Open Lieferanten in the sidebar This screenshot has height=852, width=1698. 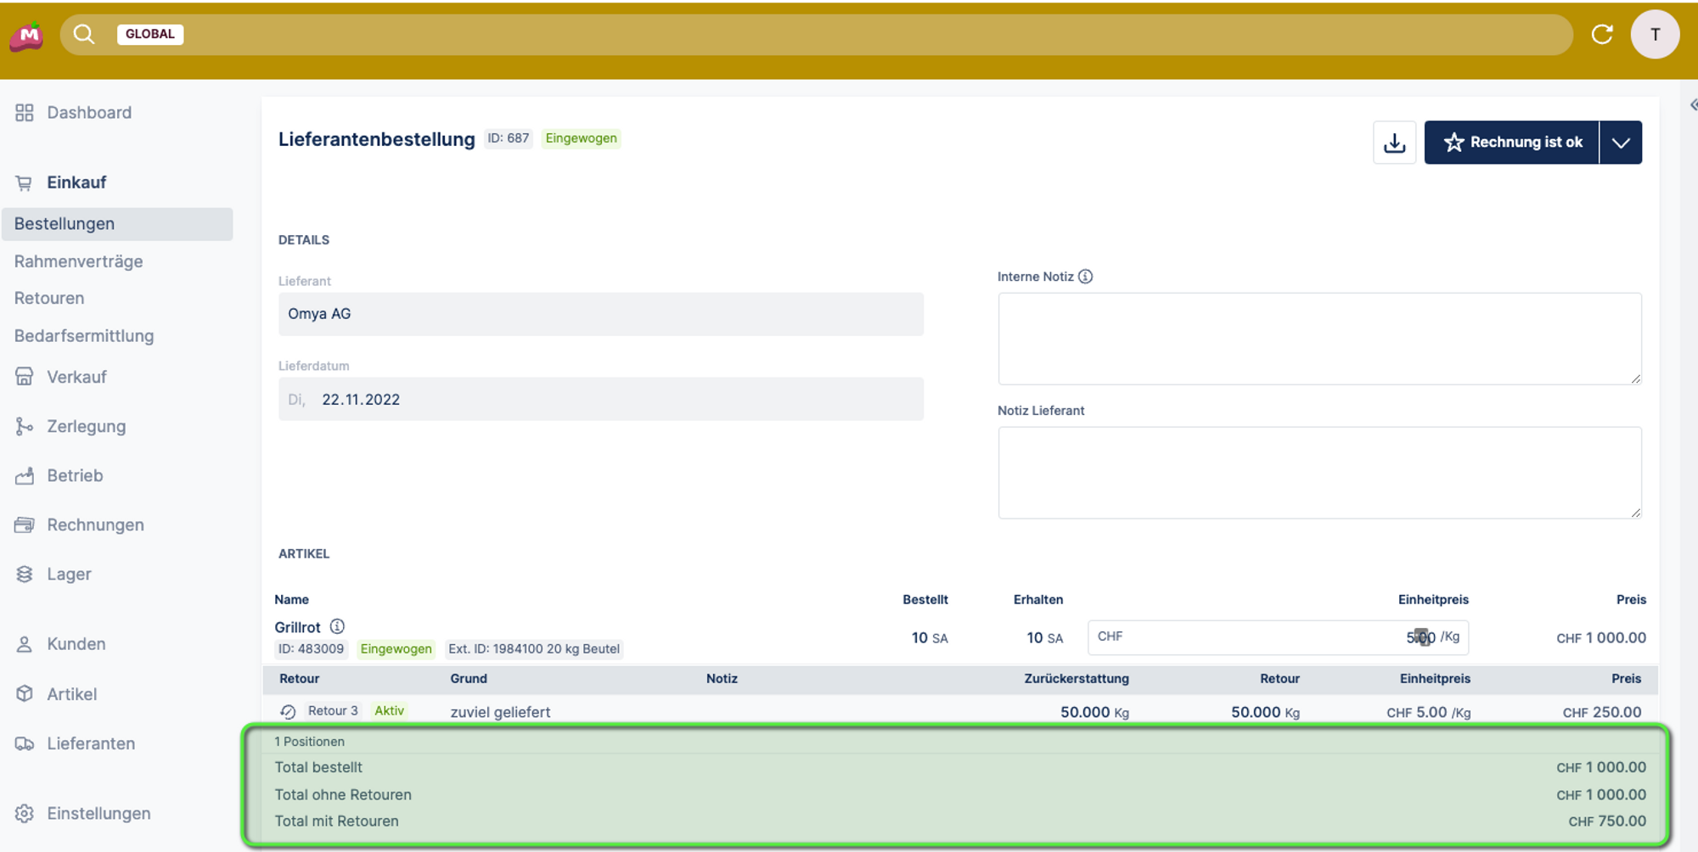[x=91, y=743]
